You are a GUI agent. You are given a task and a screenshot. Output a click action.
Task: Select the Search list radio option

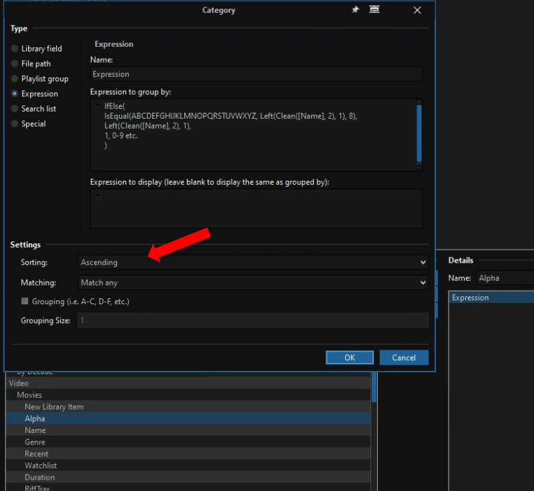point(33,109)
